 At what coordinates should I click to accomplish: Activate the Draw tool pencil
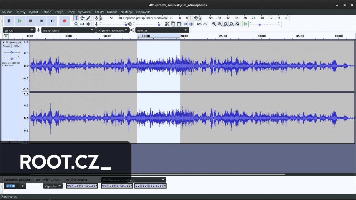[88, 18]
